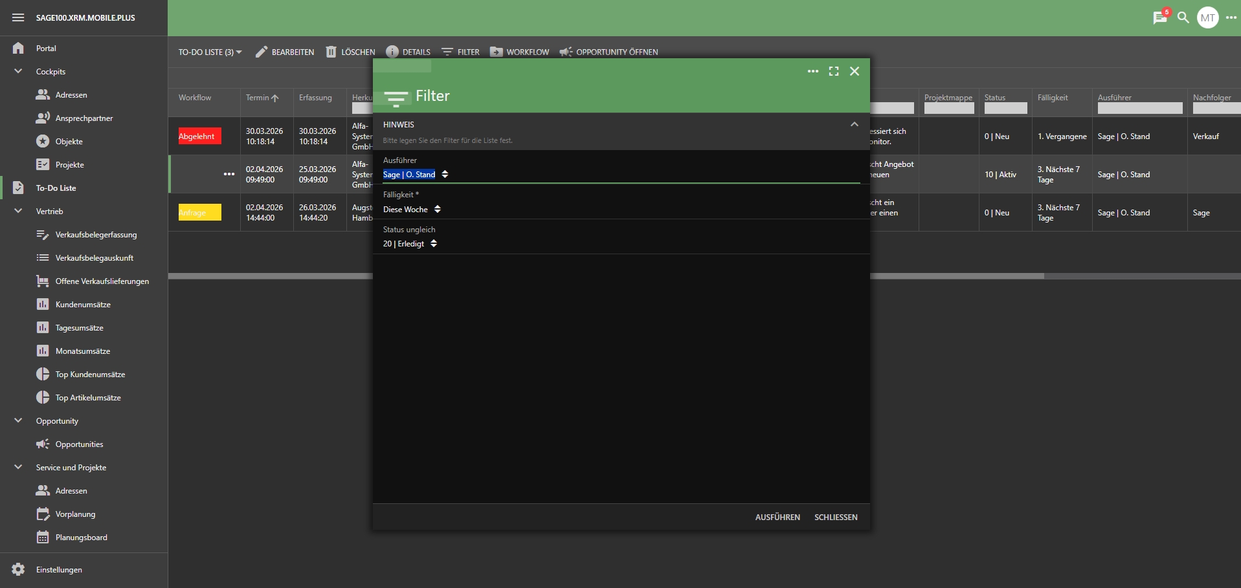Expand the To-Do Liste (3) dropdown

pyautogui.click(x=210, y=52)
